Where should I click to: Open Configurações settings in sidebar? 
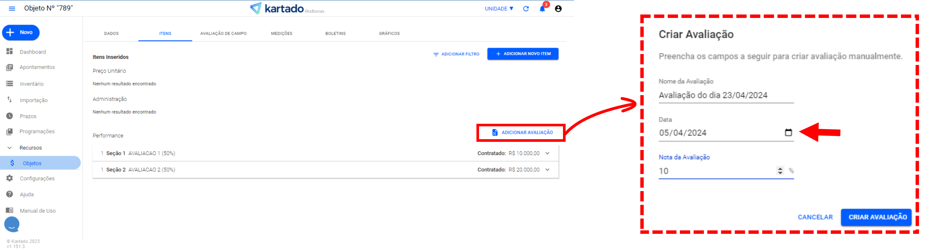pos(37,178)
